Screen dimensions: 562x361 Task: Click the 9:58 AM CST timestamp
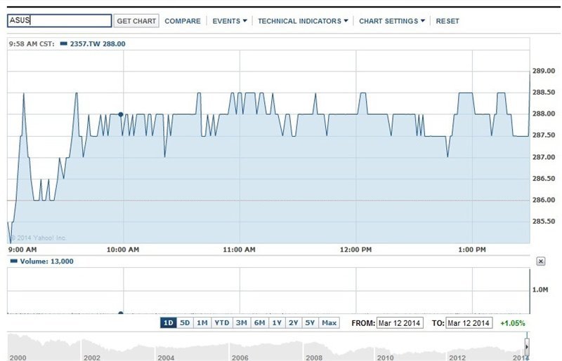point(32,43)
